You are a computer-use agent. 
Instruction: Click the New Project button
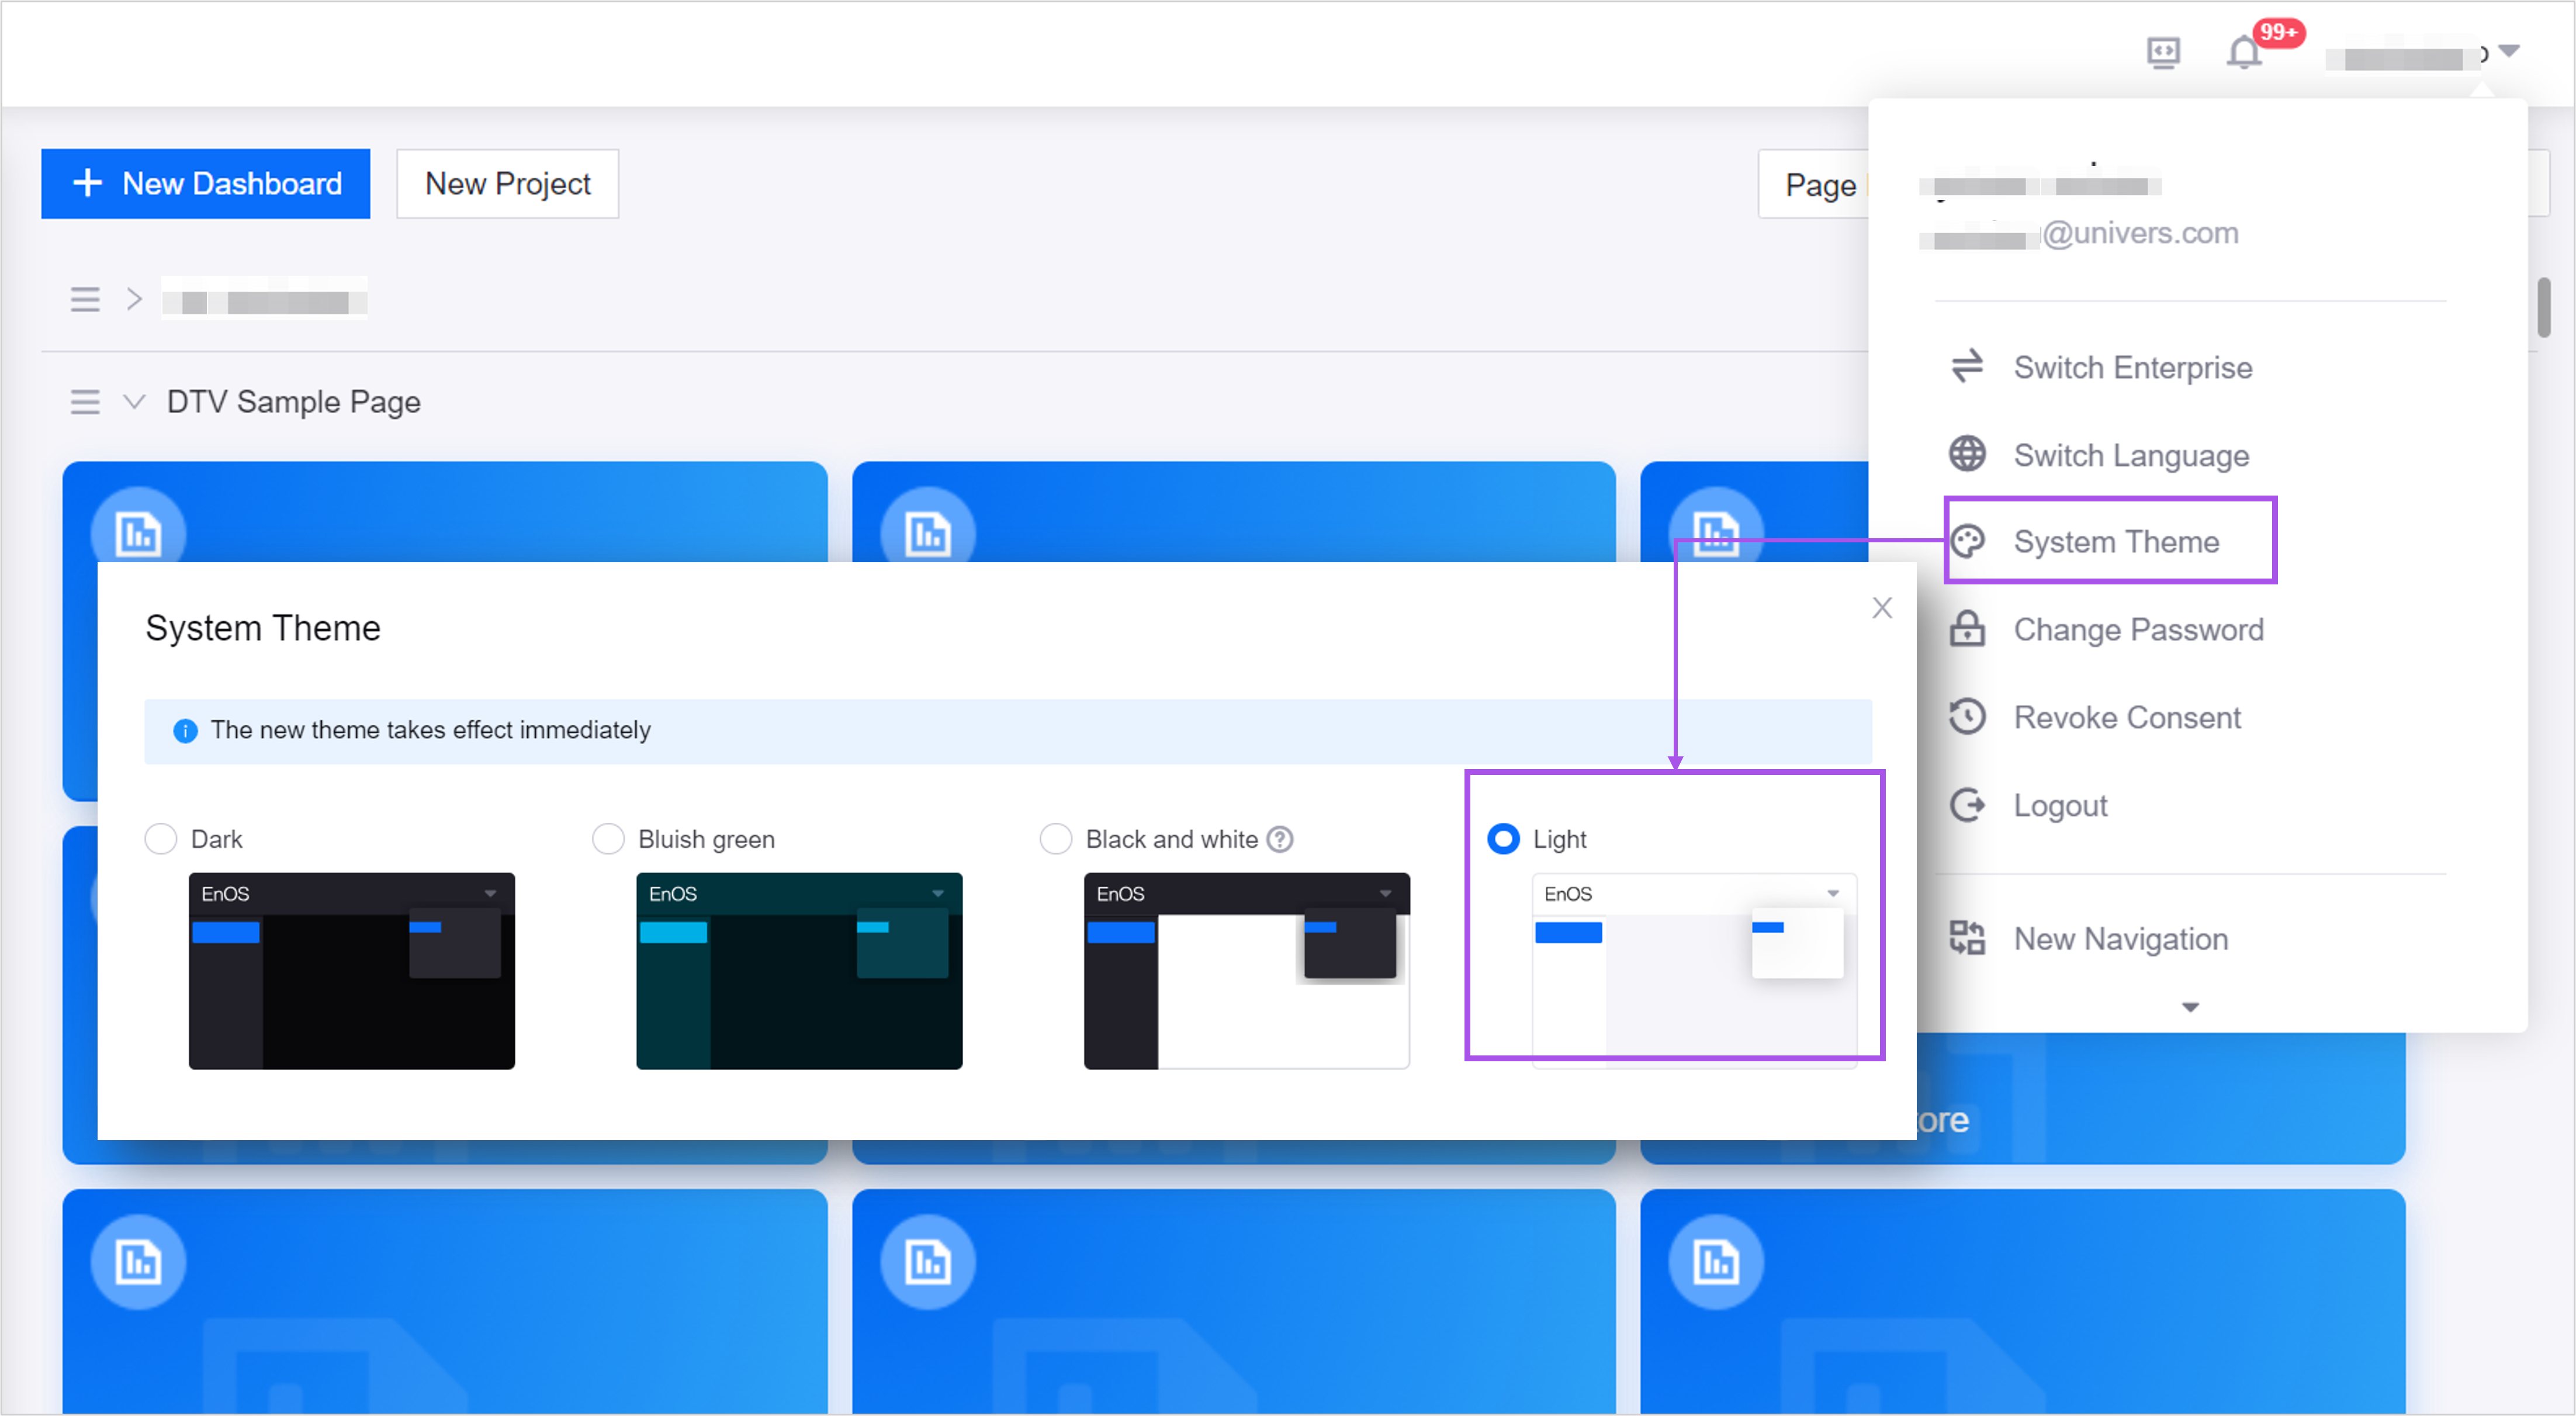coord(506,183)
